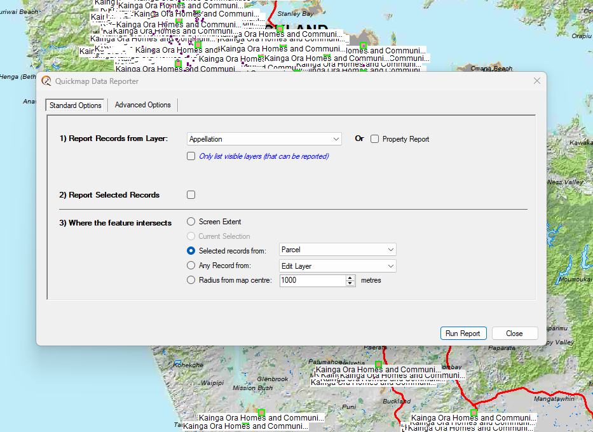593x432 pixels.
Task: Expand the Parcel dropdown list
Action: point(337,250)
